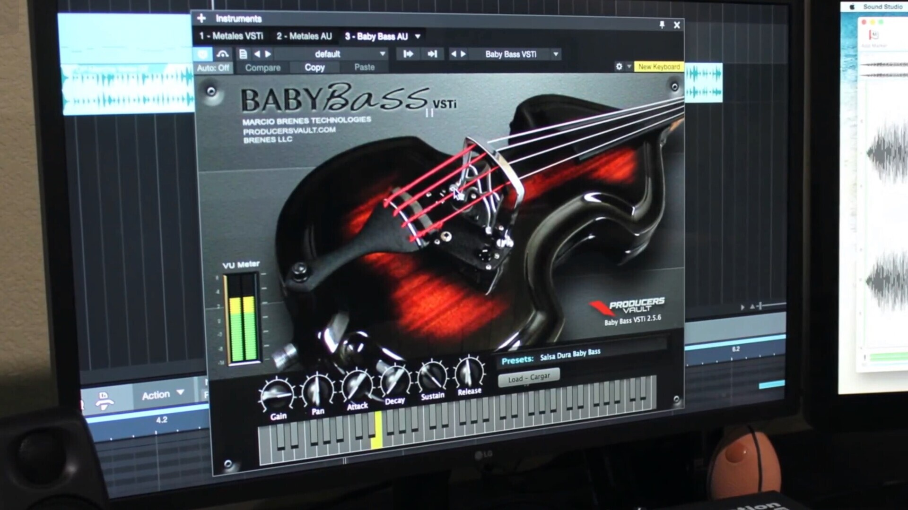Open the preset file document icon

click(x=243, y=54)
